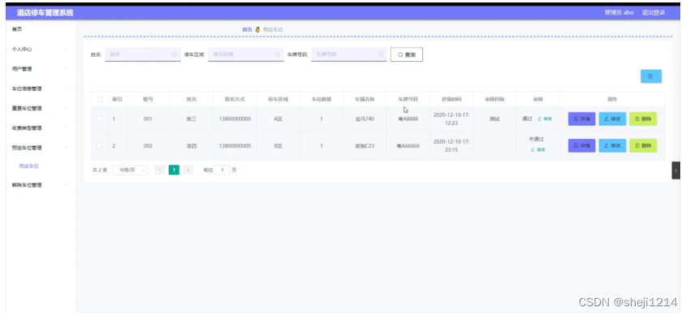Expand the 重置车位管理 sidebar menu
Screen dimensions: 690x316
(x=41, y=108)
